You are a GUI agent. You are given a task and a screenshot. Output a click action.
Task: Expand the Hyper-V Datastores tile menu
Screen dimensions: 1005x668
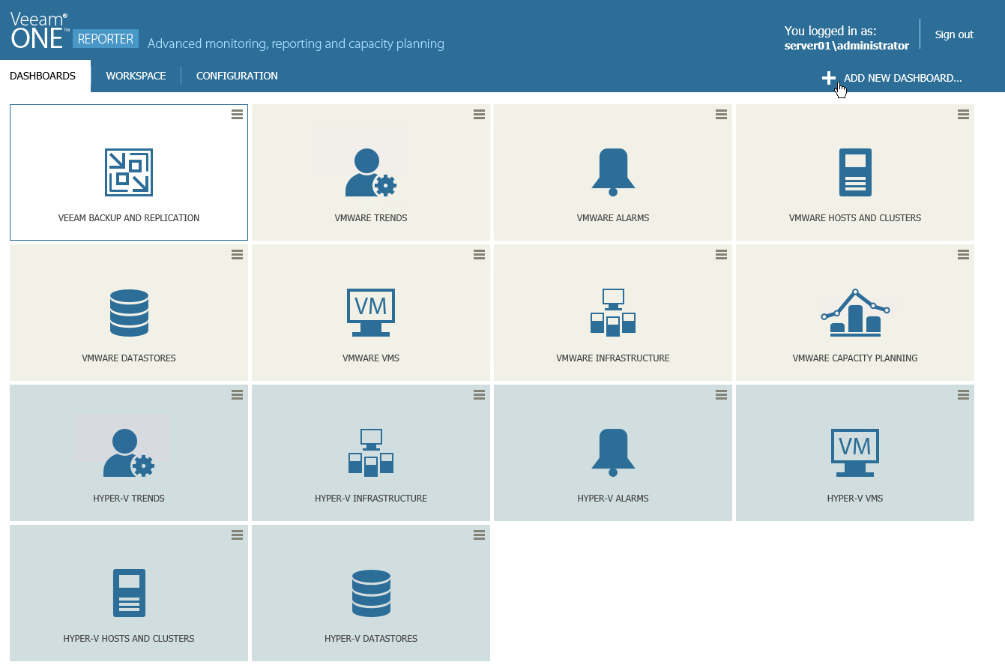tap(480, 535)
